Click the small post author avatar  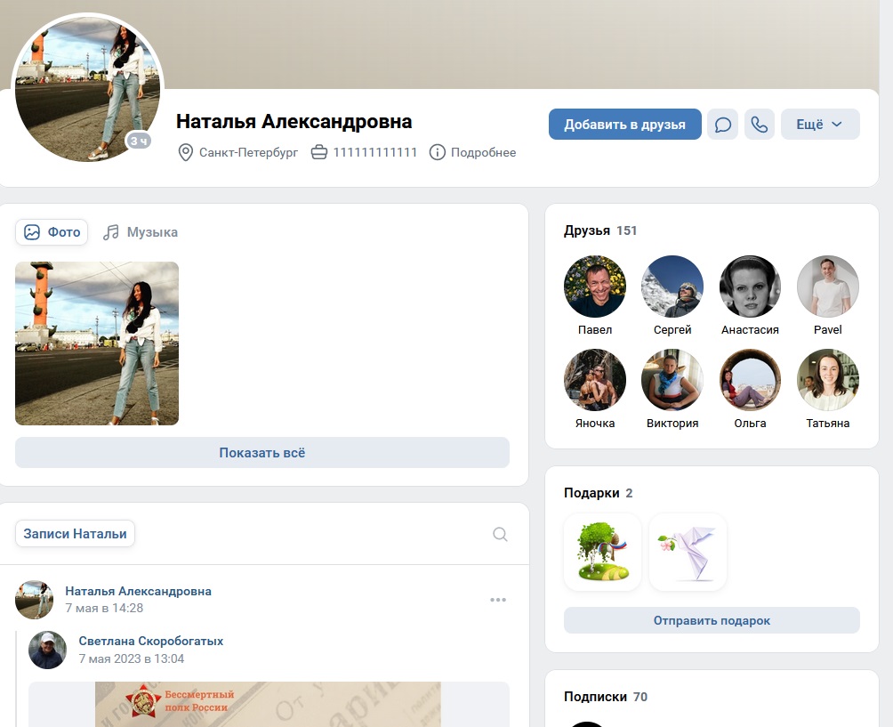[x=34, y=600]
